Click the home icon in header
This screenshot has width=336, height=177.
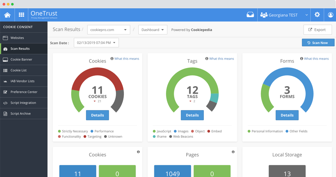coord(7,15)
